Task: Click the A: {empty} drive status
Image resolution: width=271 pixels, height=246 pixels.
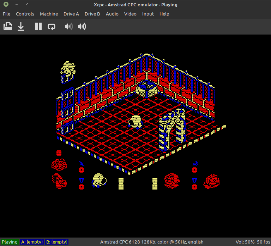Action: coord(32,242)
